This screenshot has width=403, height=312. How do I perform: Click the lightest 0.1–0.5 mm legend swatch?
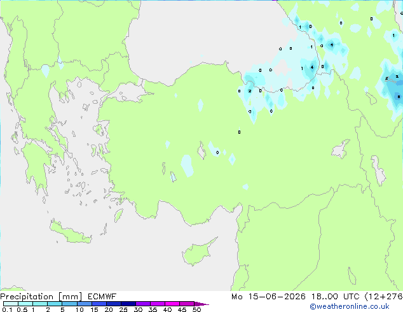pyautogui.click(x=11, y=304)
